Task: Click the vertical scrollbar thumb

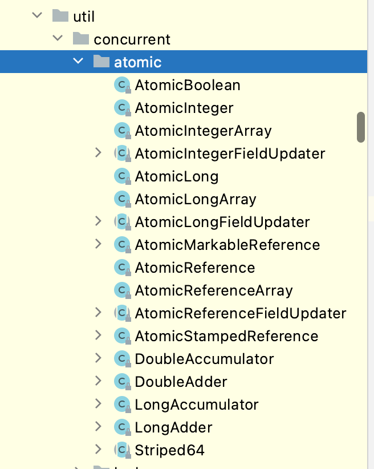Action: 360,127
